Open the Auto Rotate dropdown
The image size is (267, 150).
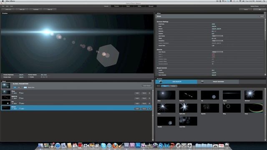click(217, 36)
